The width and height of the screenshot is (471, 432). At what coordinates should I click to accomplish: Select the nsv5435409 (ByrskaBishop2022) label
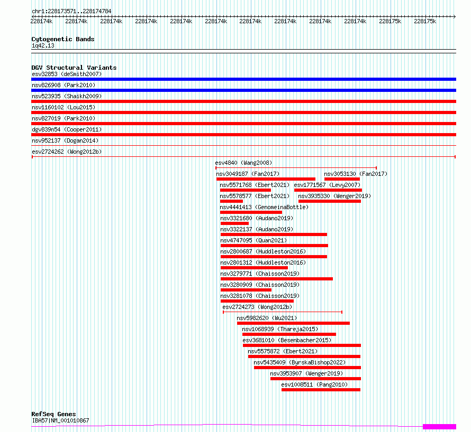pos(300,362)
